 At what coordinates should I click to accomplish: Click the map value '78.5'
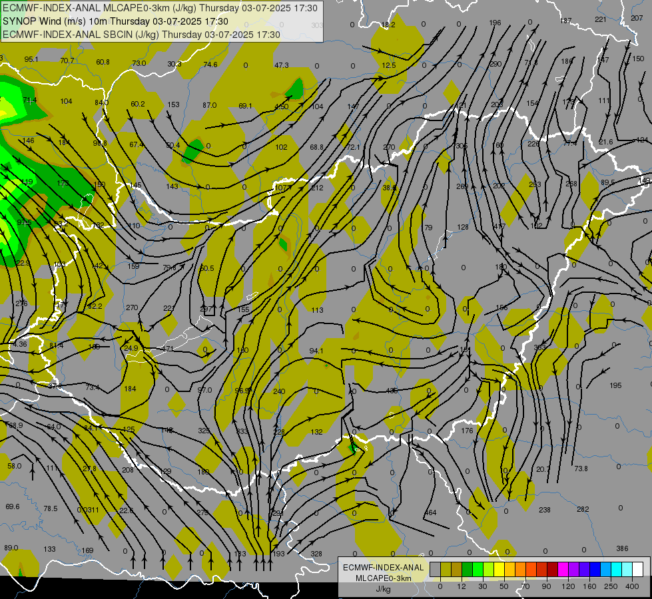[x=51, y=508]
